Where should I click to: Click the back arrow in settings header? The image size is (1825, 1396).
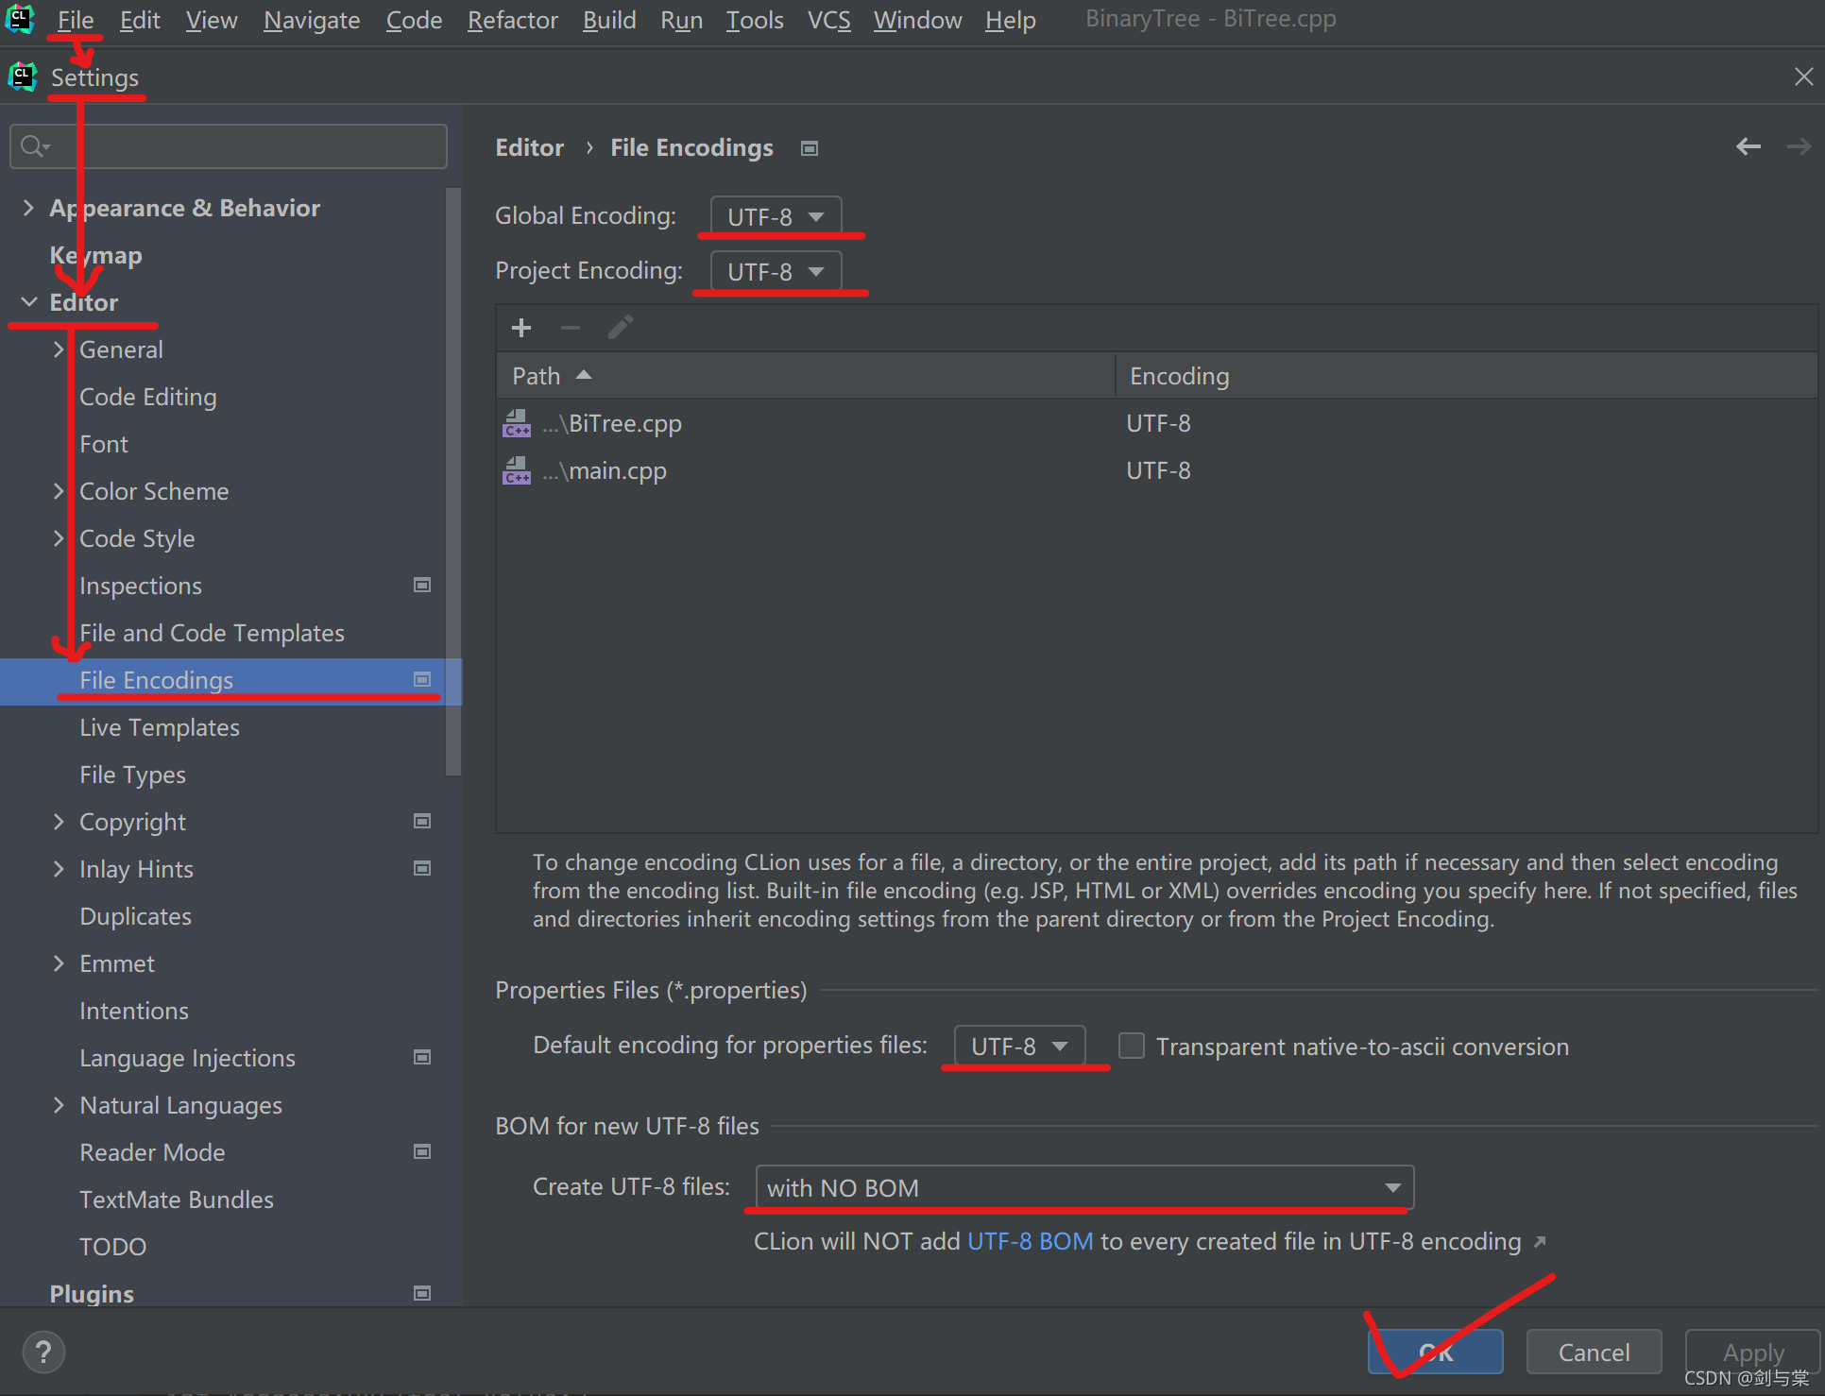pos(1748,146)
